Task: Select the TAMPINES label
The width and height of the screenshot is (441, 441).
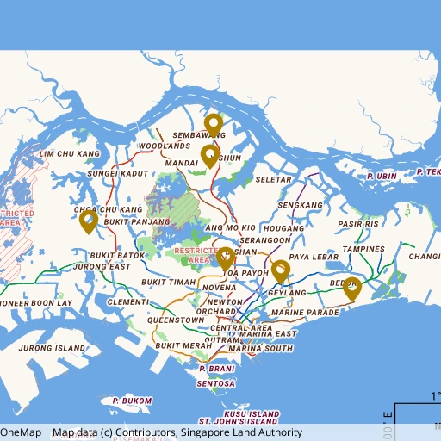Action: click(363, 249)
